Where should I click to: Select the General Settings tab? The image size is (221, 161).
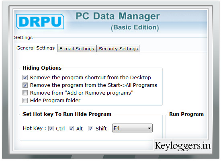36,48
